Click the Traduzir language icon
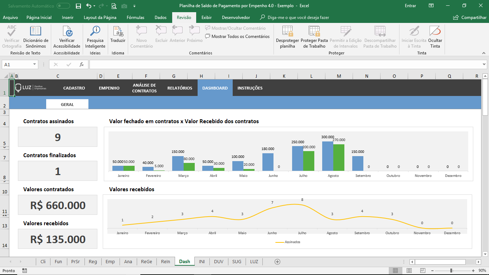Screen dimensions: 489x275 pyautogui.click(x=118, y=32)
